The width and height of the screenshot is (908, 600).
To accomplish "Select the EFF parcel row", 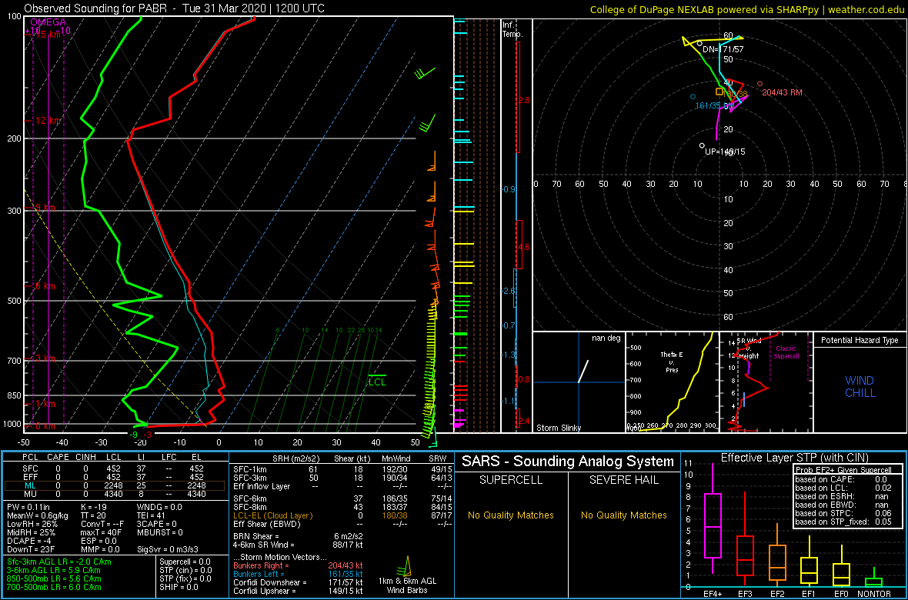I will click(114, 478).
